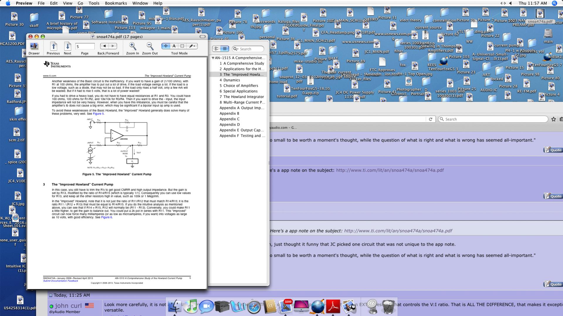
Task: Open iChat from the Dock
Action: (206, 306)
